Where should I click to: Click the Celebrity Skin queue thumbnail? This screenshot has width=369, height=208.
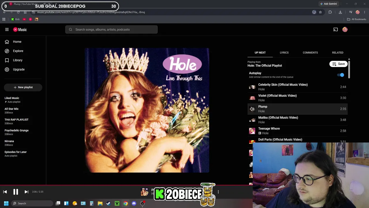pos(252,87)
